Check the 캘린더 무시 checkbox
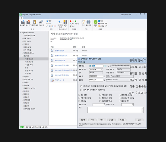This screenshot has height=142, width=166. click(121, 101)
